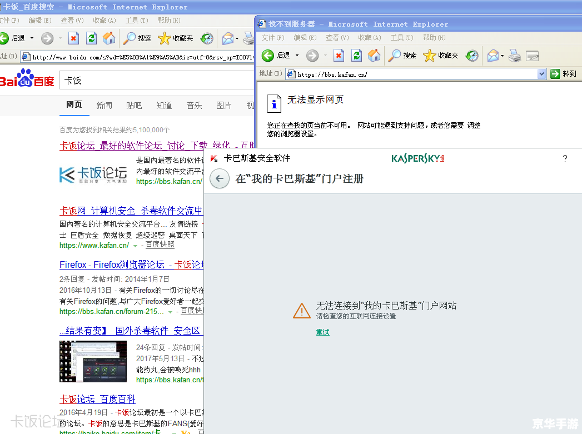Viewport: 582px width, 434px height.
Task: Open 收藏 menu in the kafan IE window
Action: 369,38
